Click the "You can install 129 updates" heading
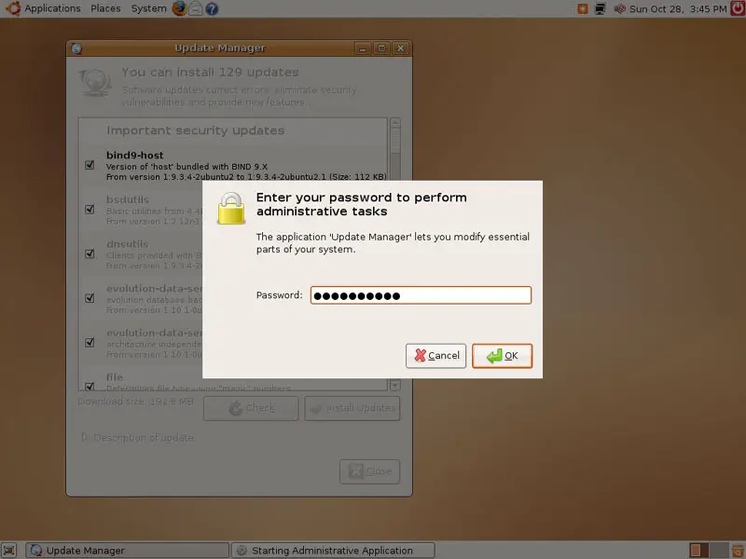 coord(210,73)
